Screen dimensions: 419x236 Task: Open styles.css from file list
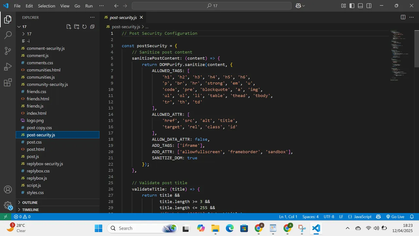pyautogui.click(x=35, y=192)
